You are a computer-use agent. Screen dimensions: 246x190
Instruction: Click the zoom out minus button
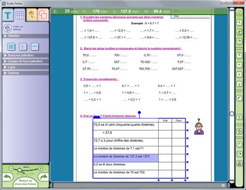coord(11,168)
